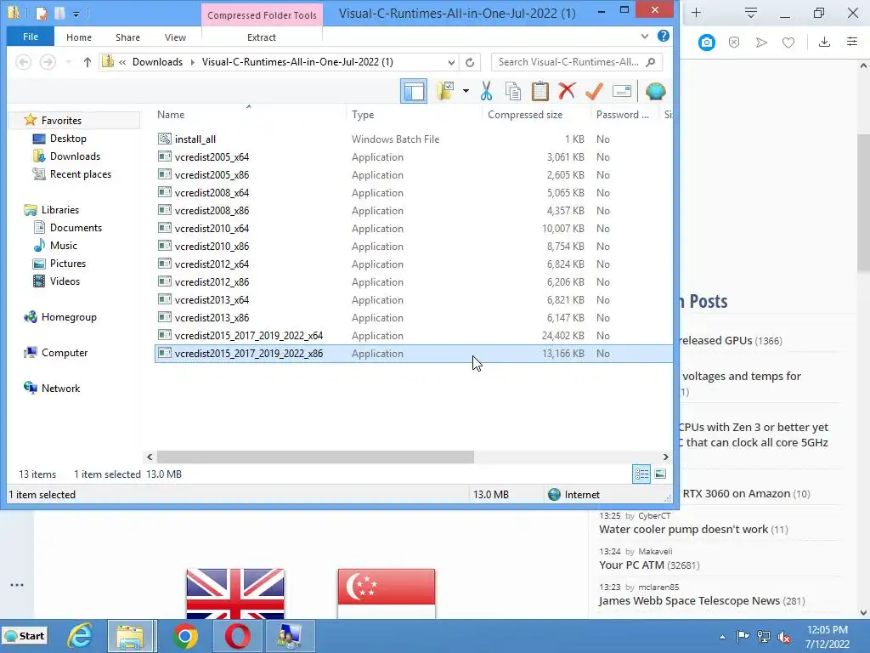The height and width of the screenshot is (653, 870).
Task: Click Opera's downloads icon
Action: point(824,43)
